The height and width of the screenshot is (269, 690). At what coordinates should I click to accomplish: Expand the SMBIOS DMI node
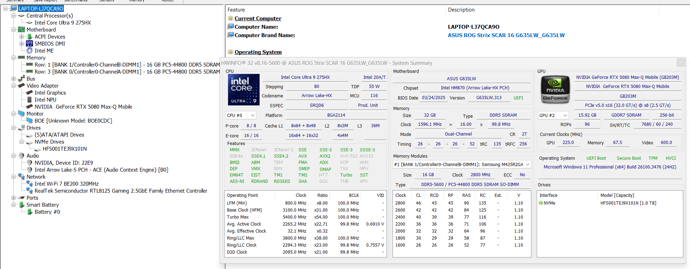[x=21, y=43]
